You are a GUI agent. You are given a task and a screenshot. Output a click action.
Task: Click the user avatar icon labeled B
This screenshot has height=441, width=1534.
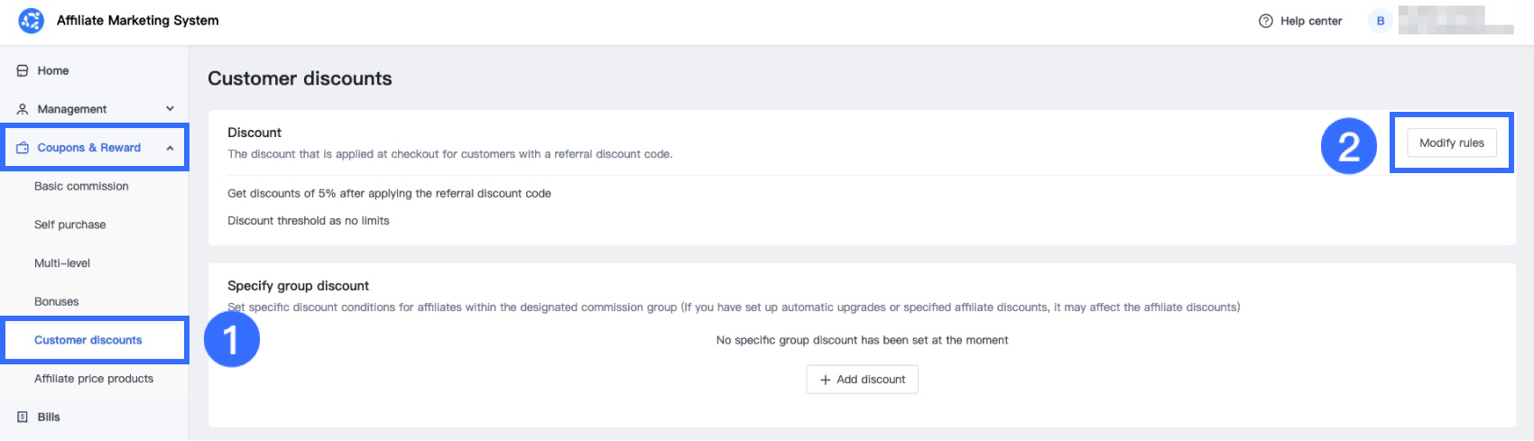click(x=1380, y=21)
